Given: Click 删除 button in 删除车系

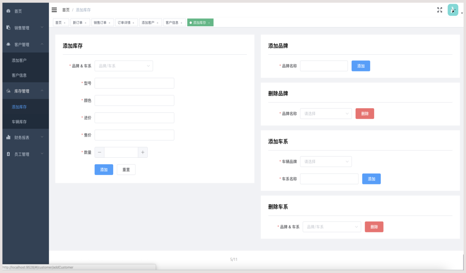Looking at the screenshot, I should click(374, 227).
